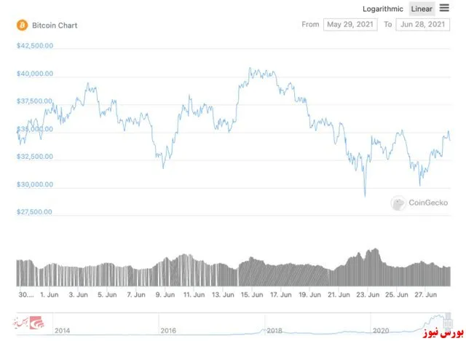Viewport: 466px width, 341px height.
Task: Click the CoinGecko gecko logo icon
Action: tap(398, 203)
